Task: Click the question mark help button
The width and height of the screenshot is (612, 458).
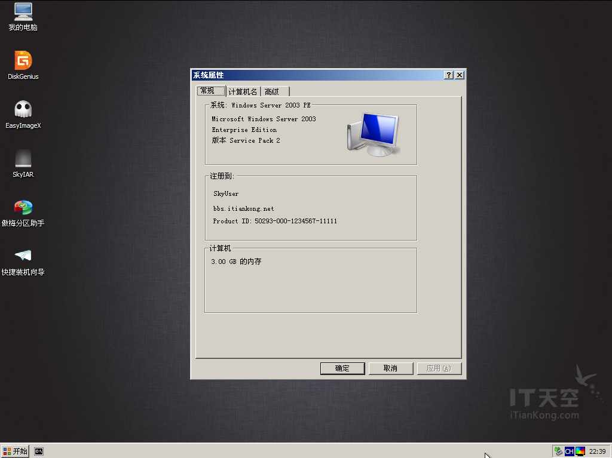Action: (449, 75)
